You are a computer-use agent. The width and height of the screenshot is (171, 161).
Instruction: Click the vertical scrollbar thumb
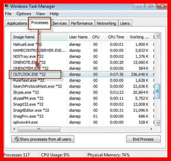click(157, 91)
